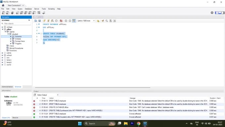The width and height of the screenshot is (225, 127).
Task: Expand the Columns node
Action: [11, 36]
